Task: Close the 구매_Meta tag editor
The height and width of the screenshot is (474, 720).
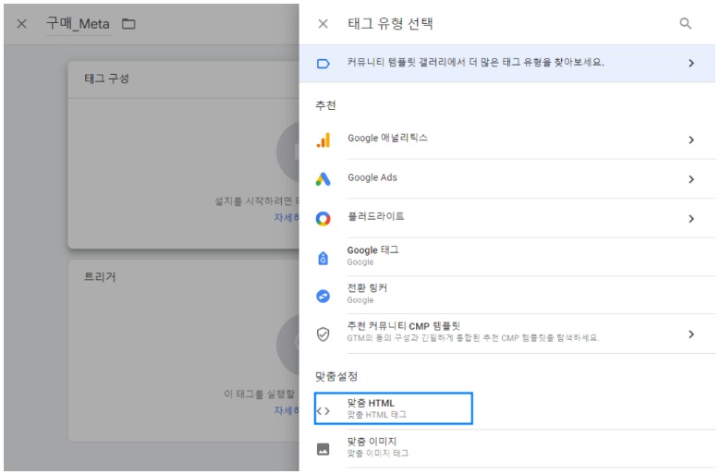Action: point(21,24)
